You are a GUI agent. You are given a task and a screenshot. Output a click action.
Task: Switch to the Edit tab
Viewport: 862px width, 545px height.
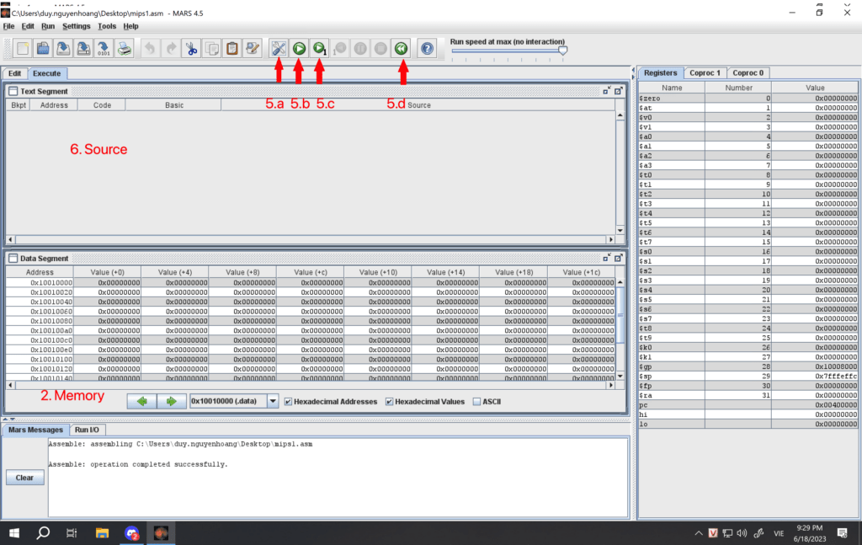tap(15, 73)
